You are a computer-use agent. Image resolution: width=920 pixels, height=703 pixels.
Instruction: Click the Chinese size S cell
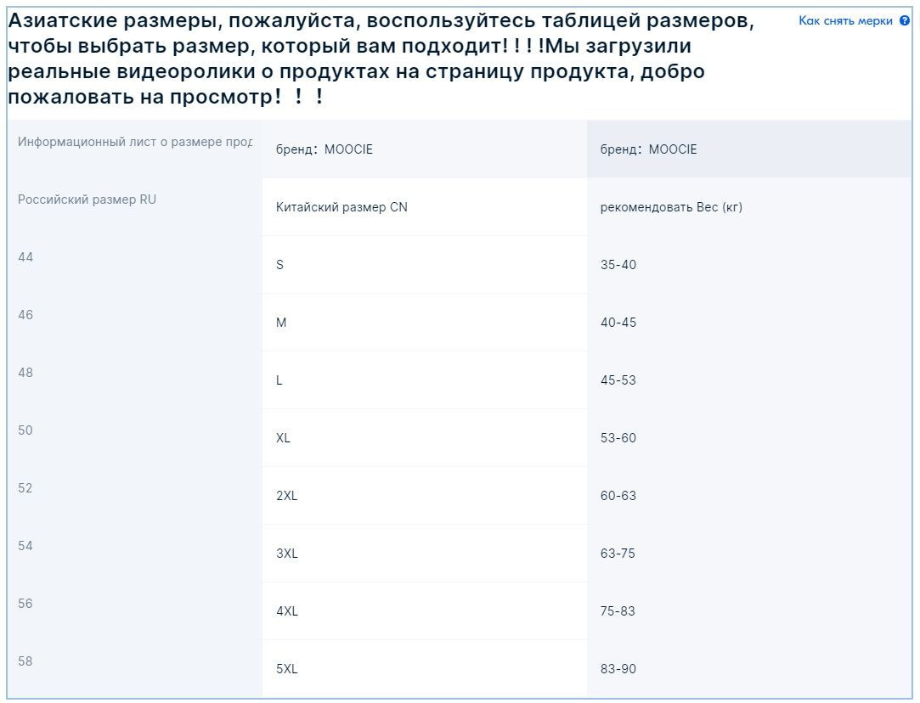[x=425, y=264]
